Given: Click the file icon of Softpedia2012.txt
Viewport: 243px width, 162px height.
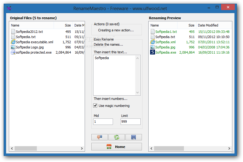Looking at the screenshot, I should tap(13, 32).
